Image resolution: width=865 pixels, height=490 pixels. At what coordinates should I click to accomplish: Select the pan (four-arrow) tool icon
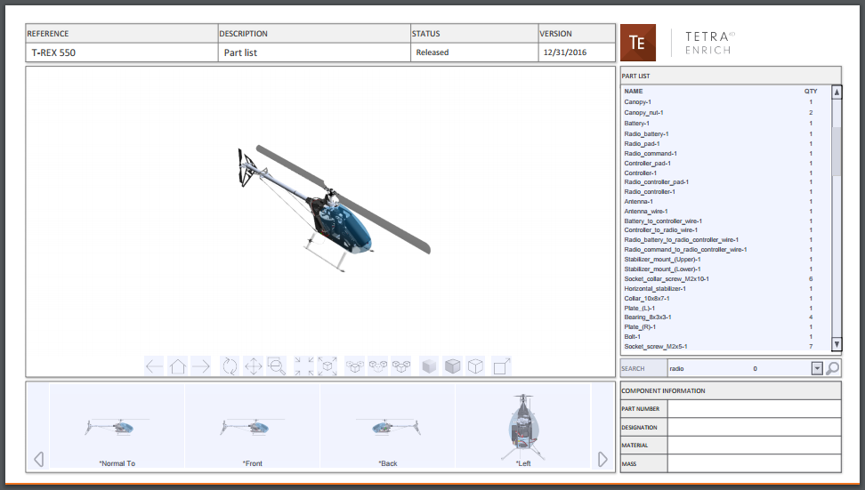click(x=254, y=366)
